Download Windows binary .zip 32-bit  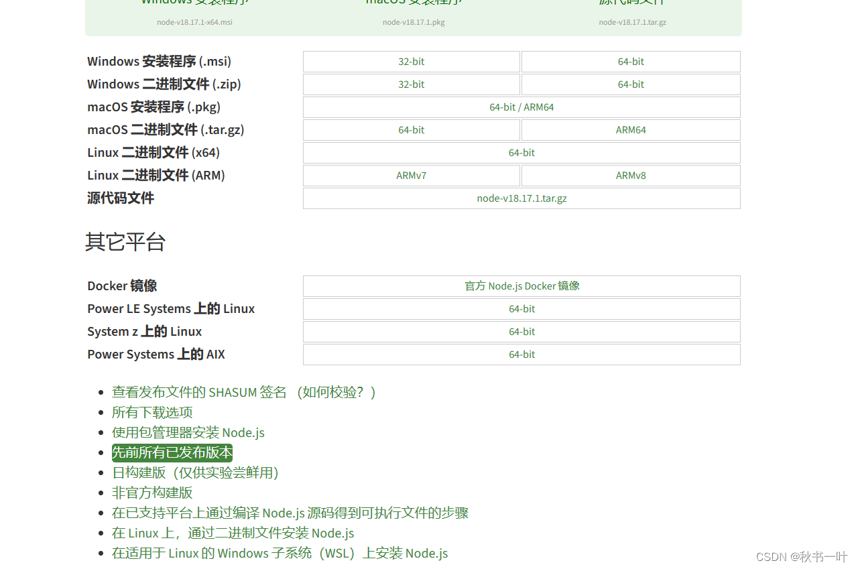(x=412, y=84)
